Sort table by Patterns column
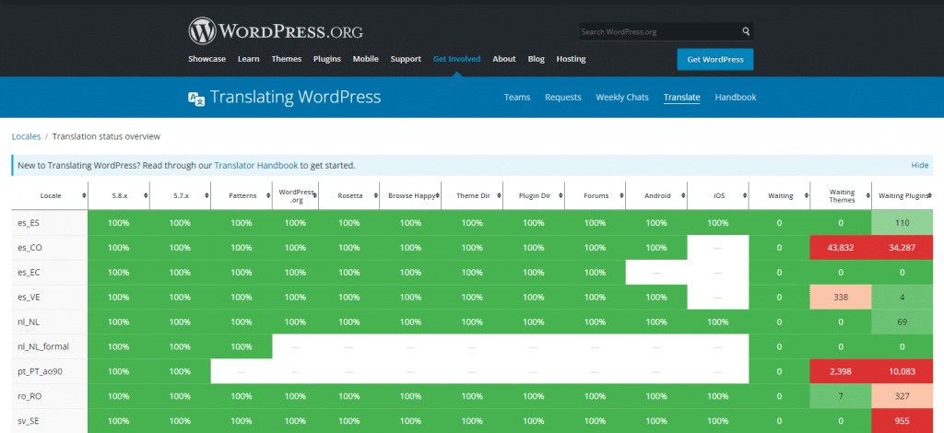 (x=242, y=195)
